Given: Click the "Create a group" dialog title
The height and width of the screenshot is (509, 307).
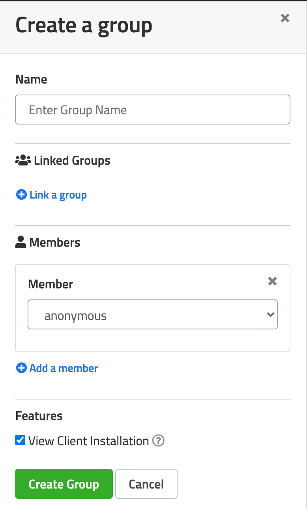Looking at the screenshot, I should (84, 25).
